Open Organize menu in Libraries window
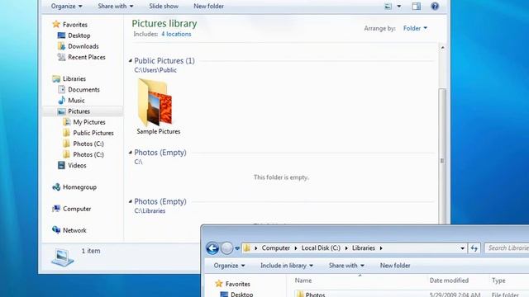The width and height of the screenshot is (529, 297). pyautogui.click(x=229, y=266)
